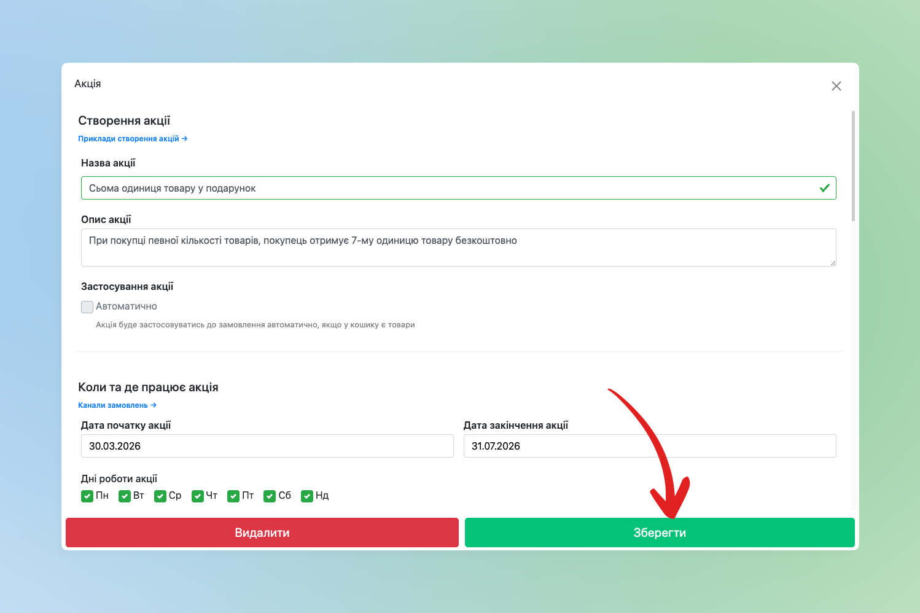Uncheck the Пн day checkbox
Image resolution: width=920 pixels, height=613 pixels.
point(87,496)
